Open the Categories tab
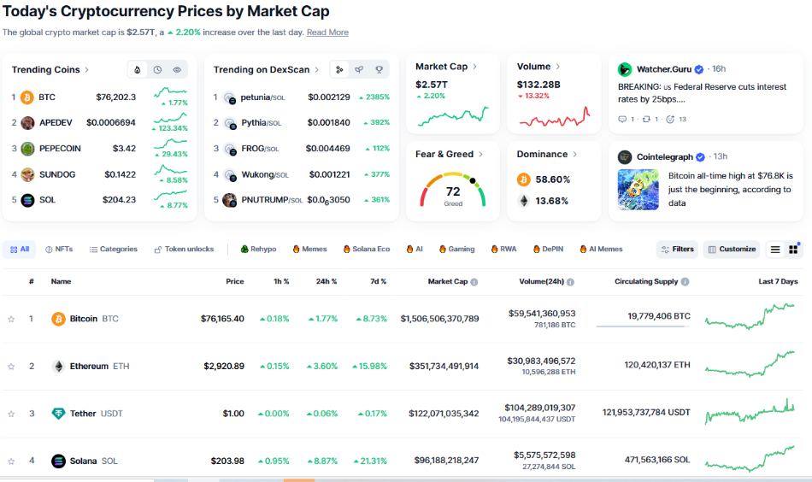Image resolution: width=812 pixels, height=482 pixels. (x=113, y=250)
